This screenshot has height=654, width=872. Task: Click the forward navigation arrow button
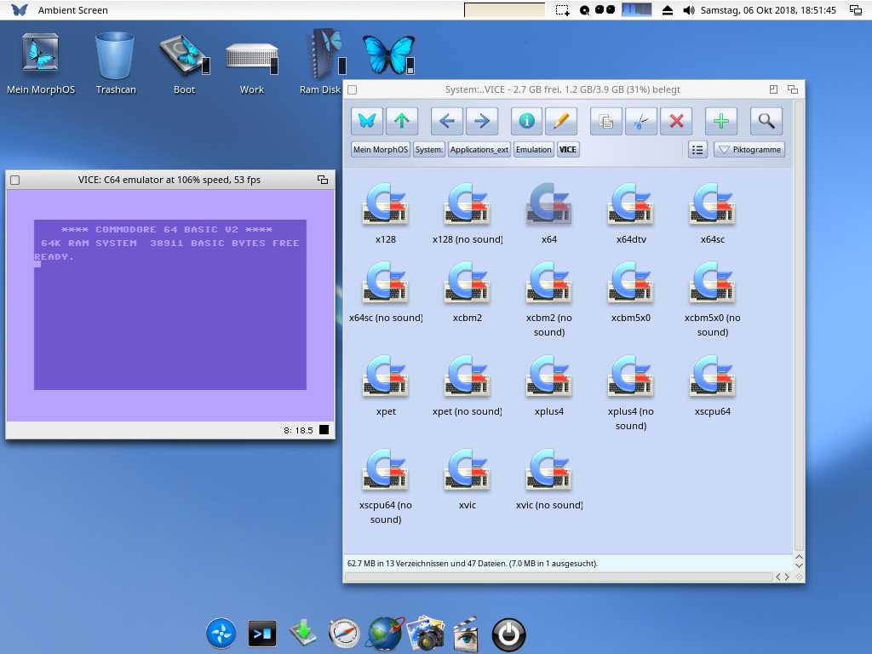(481, 121)
